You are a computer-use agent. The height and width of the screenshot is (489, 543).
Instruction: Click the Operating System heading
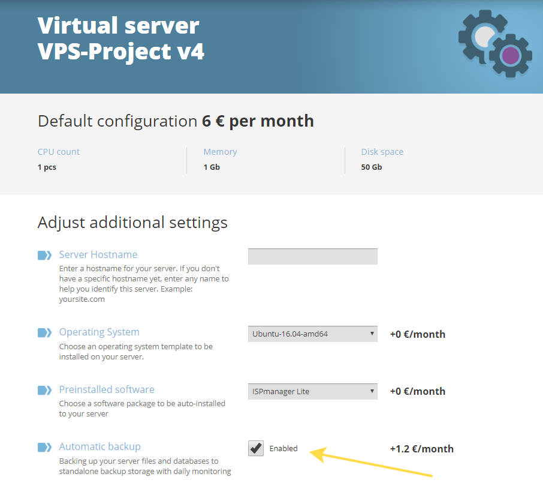pos(99,332)
